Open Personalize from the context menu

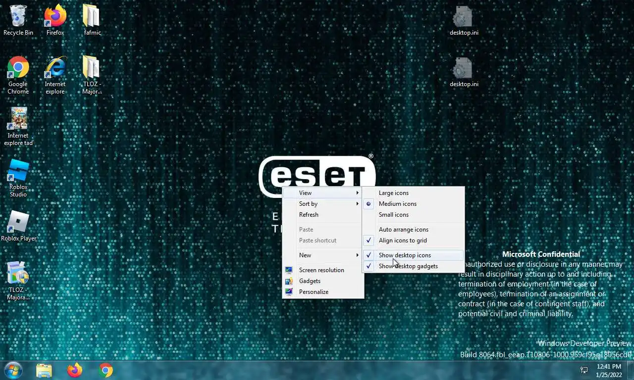(323, 292)
